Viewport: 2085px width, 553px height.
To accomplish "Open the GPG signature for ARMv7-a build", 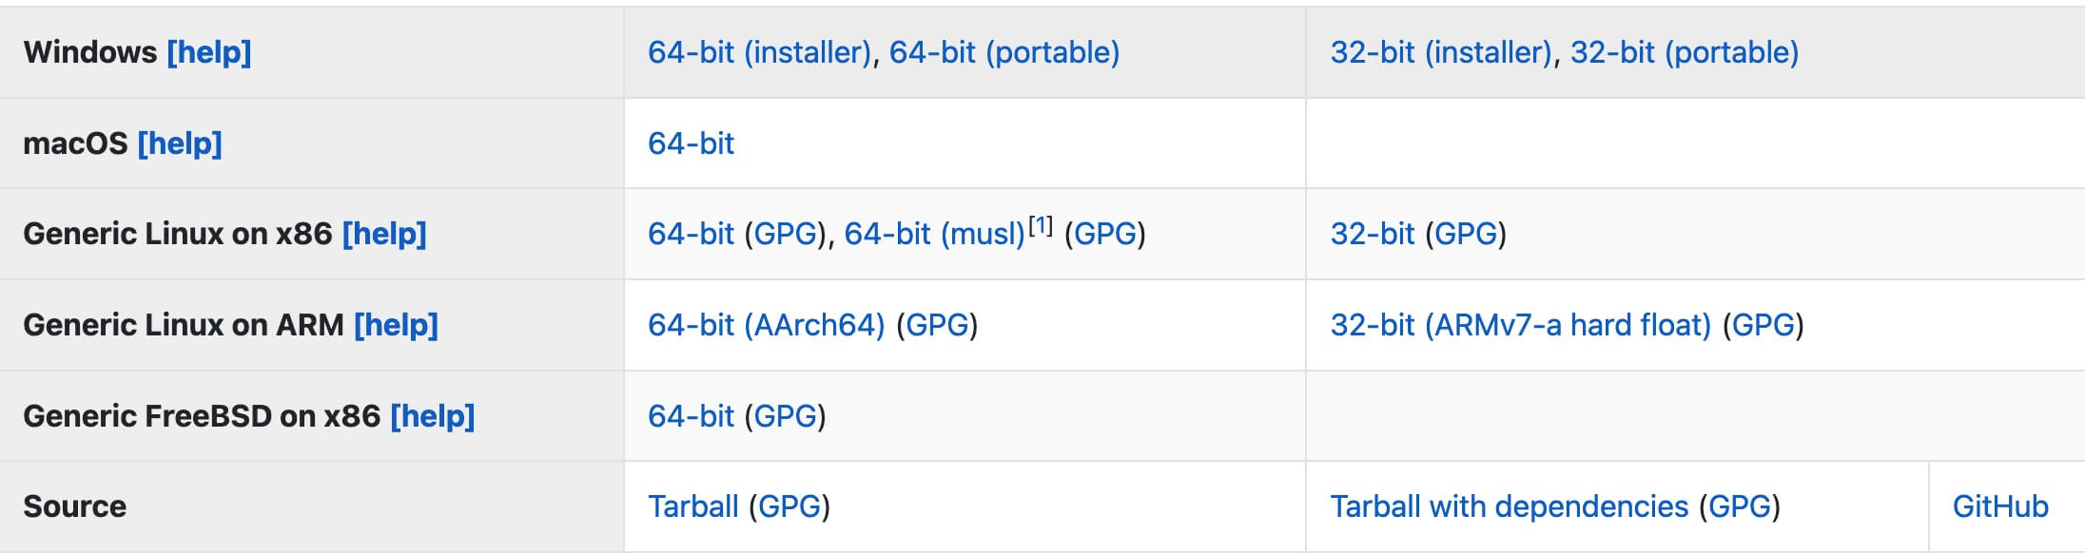I will [x=1763, y=325].
